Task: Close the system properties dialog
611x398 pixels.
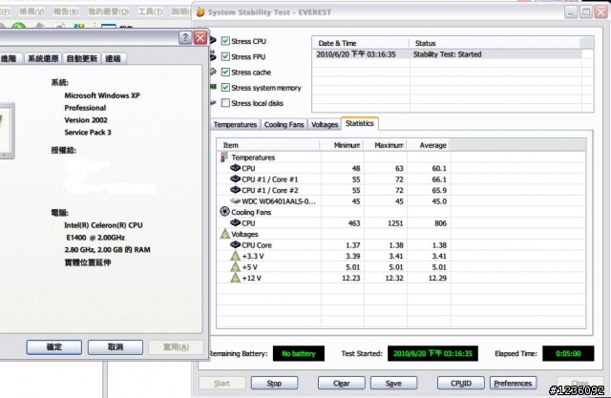Action: coord(200,38)
